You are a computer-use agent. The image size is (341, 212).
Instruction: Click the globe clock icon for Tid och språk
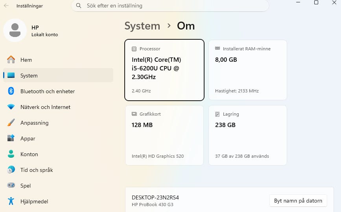[11, 170]
